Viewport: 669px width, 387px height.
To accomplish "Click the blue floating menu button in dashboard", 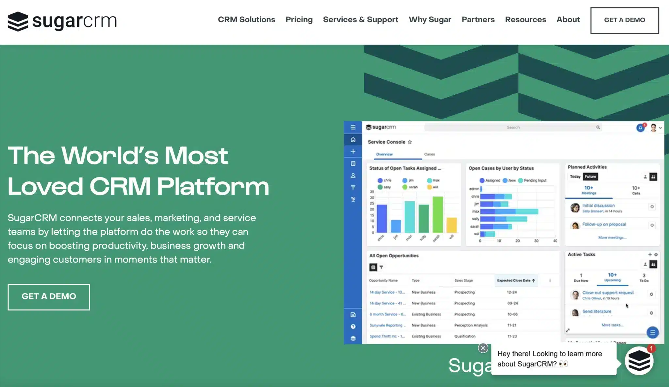I will (x=652, y=333).
